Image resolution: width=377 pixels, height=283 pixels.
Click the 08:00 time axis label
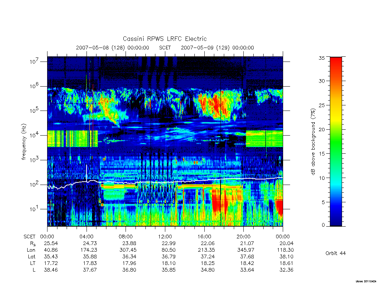click(126, 237)
